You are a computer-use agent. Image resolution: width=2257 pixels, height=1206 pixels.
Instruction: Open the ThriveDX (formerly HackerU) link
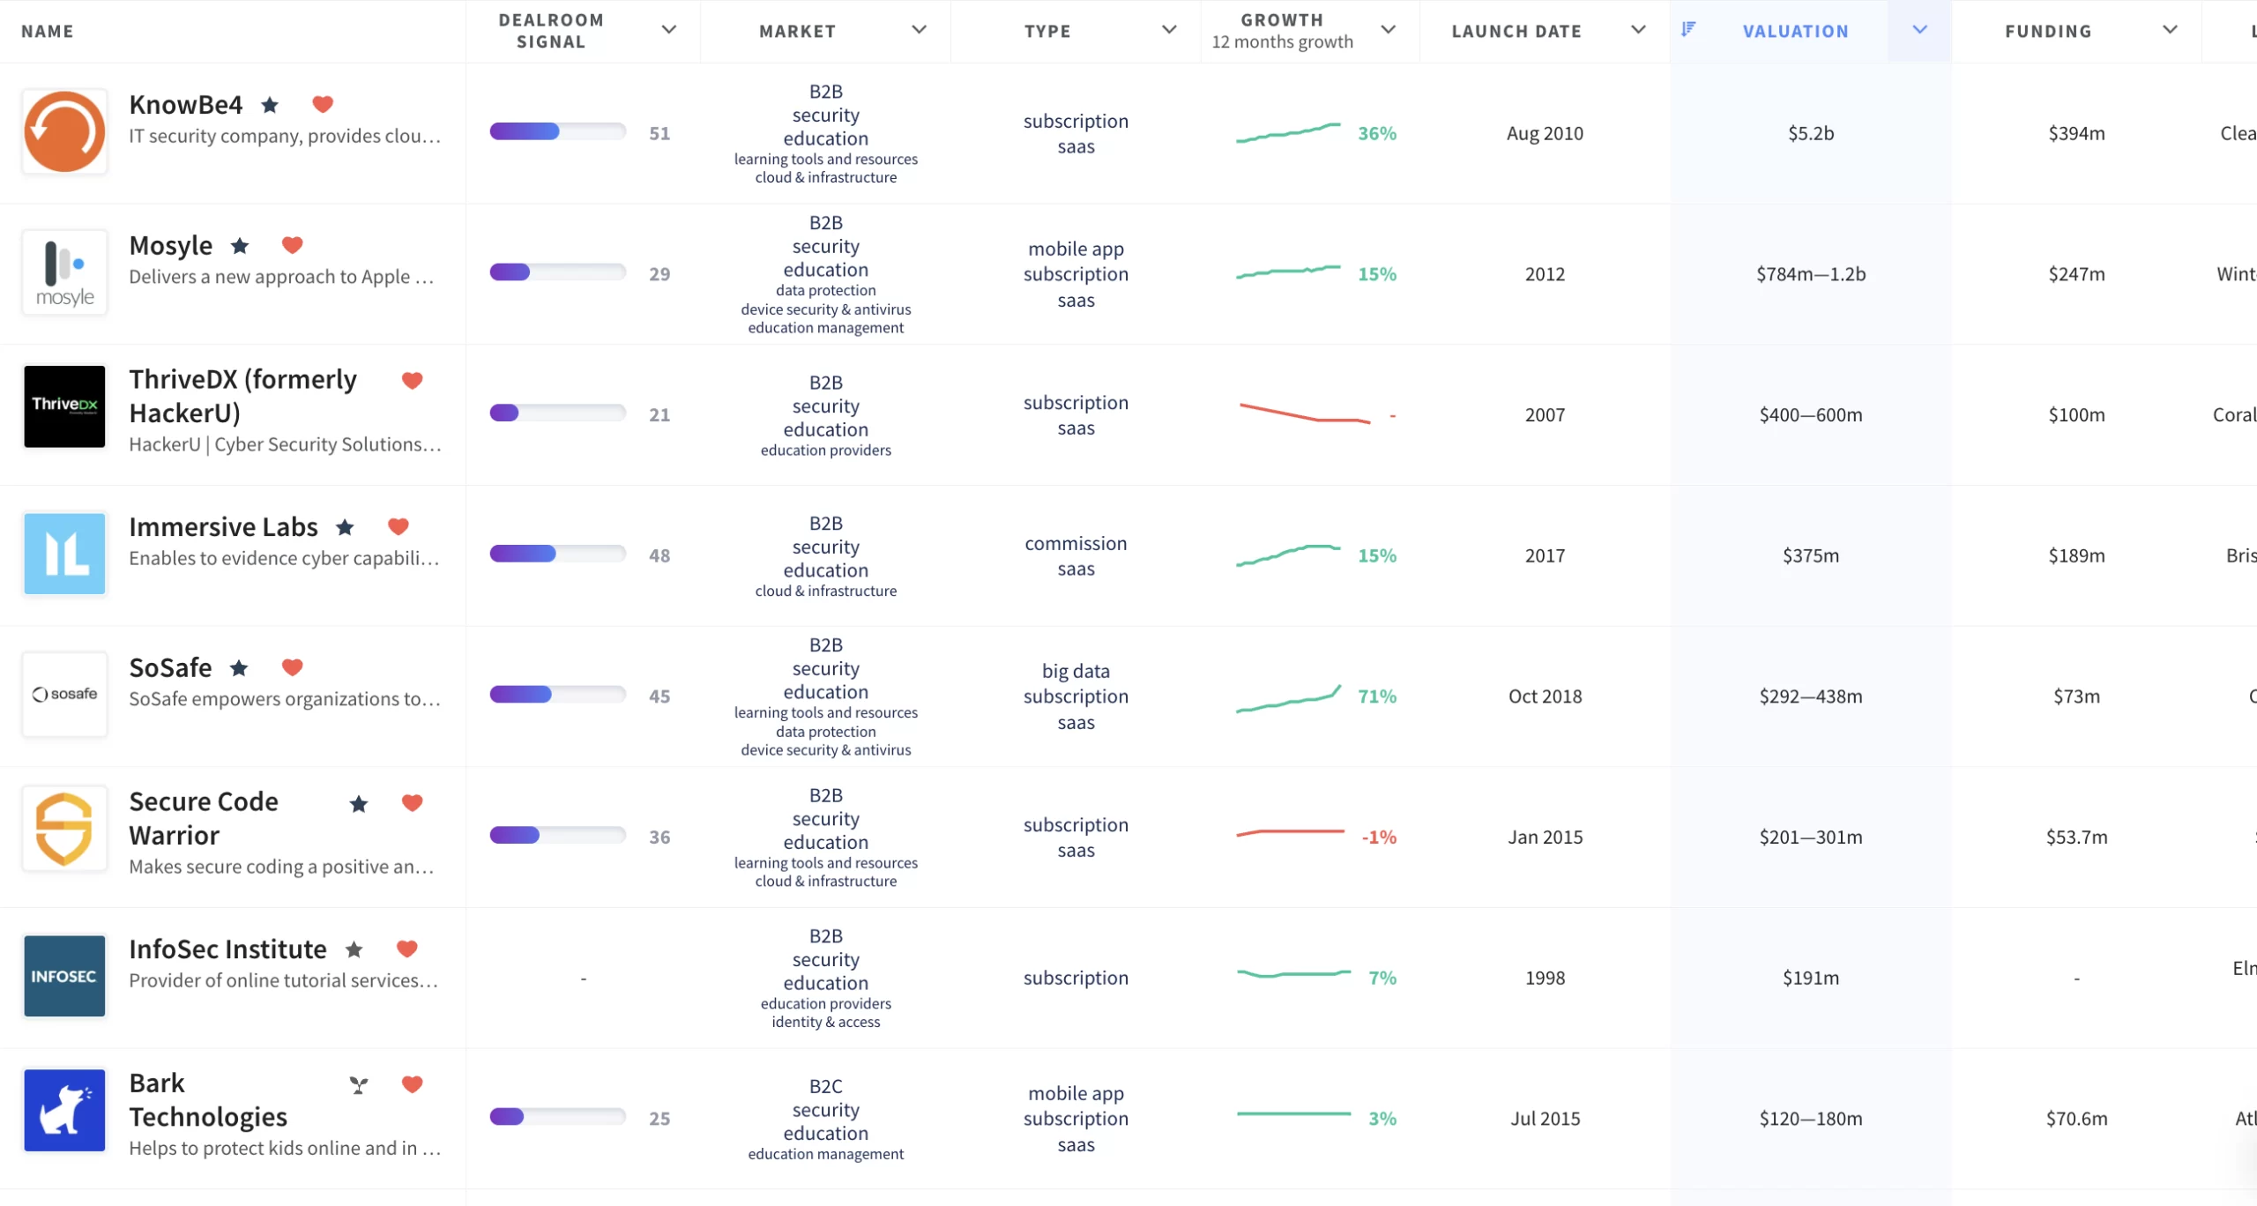tap(242, 396)
